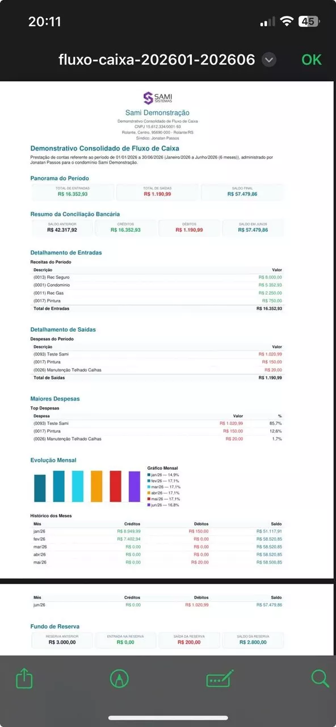
Task: Select the Manutenção Telhado Calhas expense row in Detalhamento de Saídas
Action: pyautogui.click(x=157, y=370)
